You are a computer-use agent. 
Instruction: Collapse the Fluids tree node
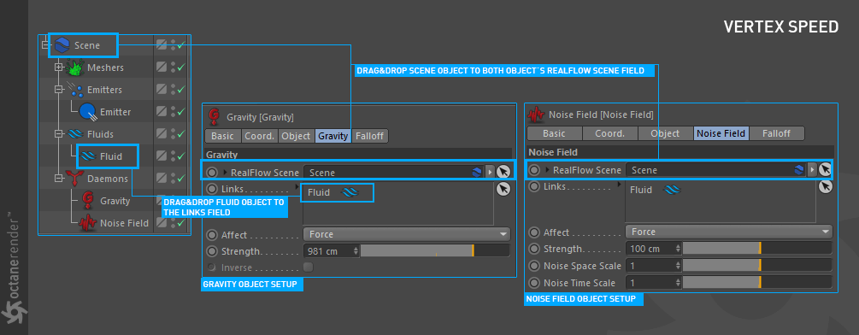pyautogui.click(x=59, y=134)
